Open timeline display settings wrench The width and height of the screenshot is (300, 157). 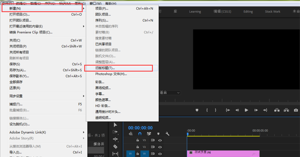[x=167, y=134]
